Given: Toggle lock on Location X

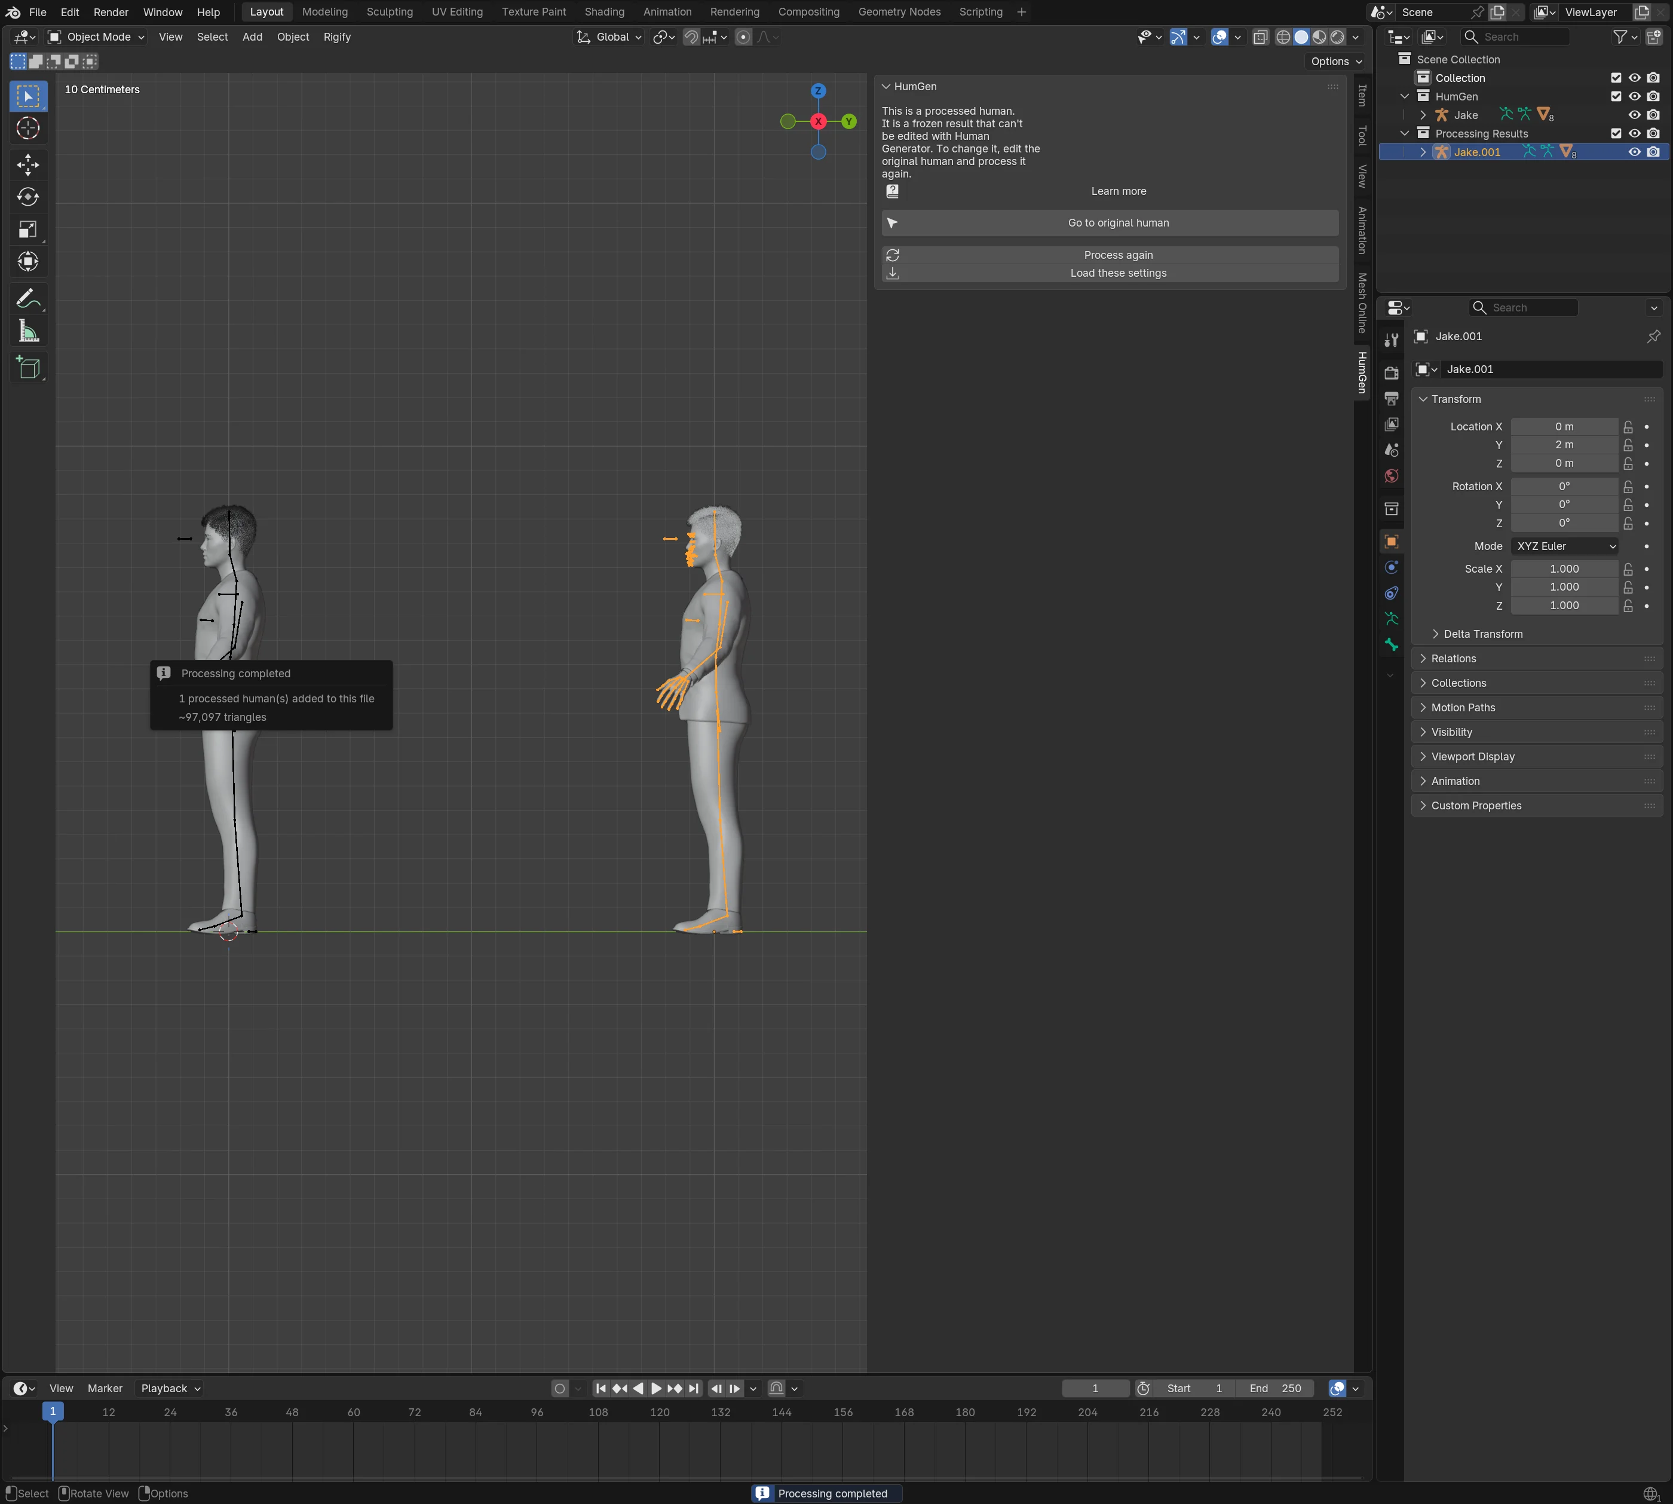Looking at the screenshot, I should [1628, 427].
